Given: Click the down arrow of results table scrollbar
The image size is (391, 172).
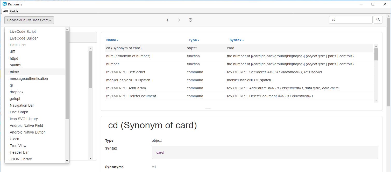Looking at the screenshot, I should [376, 100].
